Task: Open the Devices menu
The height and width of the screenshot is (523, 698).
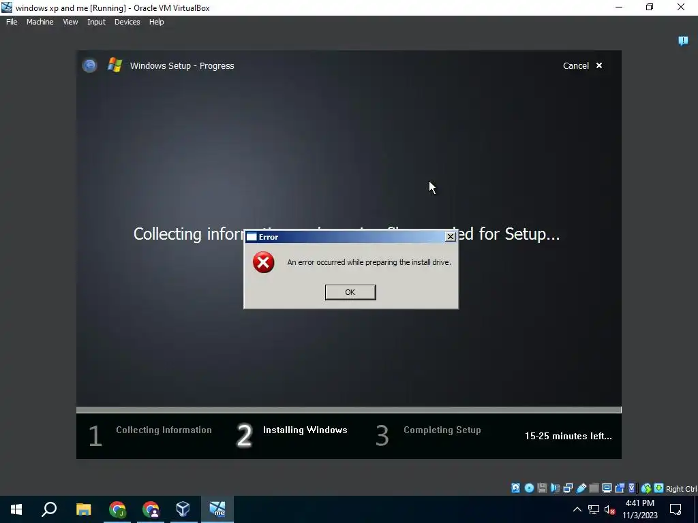Action: [127, 22]
